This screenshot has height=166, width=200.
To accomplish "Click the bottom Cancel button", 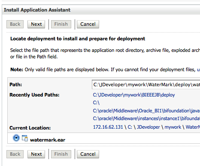I will coord(88,154).
